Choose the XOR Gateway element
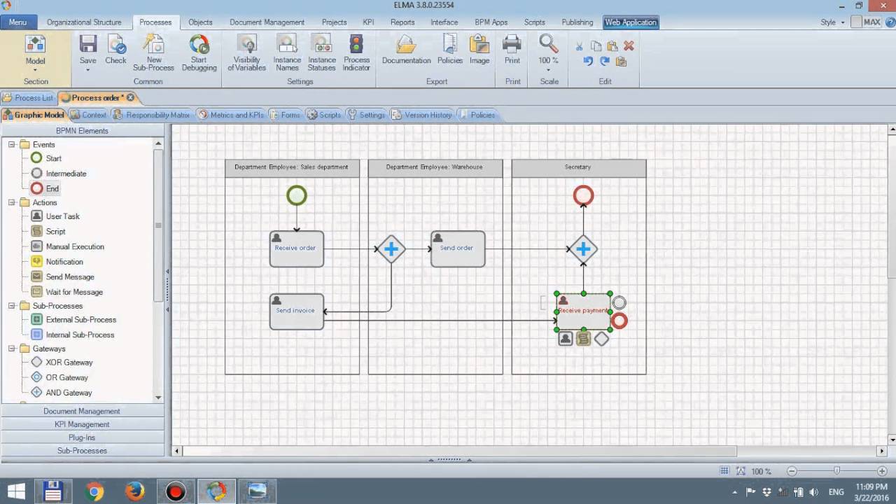This screenshot has height=504, width=896. tap(62, 363)
